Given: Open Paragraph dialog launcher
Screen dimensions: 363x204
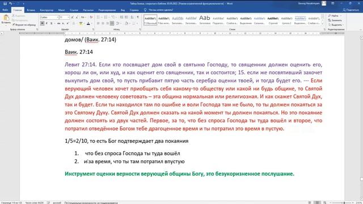Looking at the screenshot, I should [x=140, y=29].
